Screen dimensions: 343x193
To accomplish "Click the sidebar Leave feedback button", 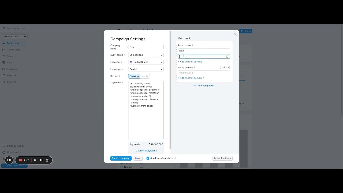I will tap(14, 165).
